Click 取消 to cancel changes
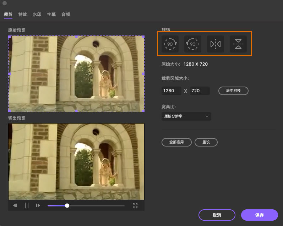Image resolution: width=283 pixels, height=226 pixels. (217, 215)
